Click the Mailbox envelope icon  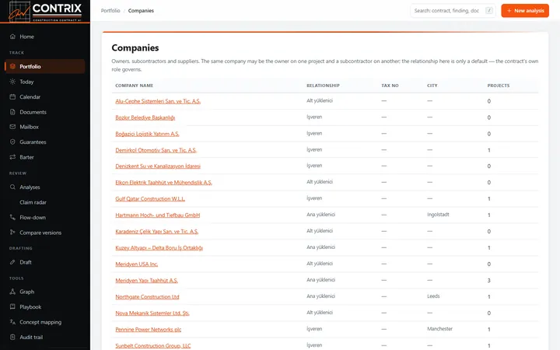12,127
